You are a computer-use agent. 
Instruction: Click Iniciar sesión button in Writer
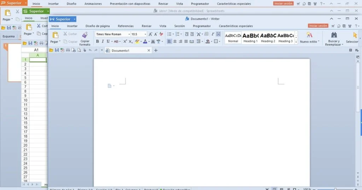[x=318, y=26]
